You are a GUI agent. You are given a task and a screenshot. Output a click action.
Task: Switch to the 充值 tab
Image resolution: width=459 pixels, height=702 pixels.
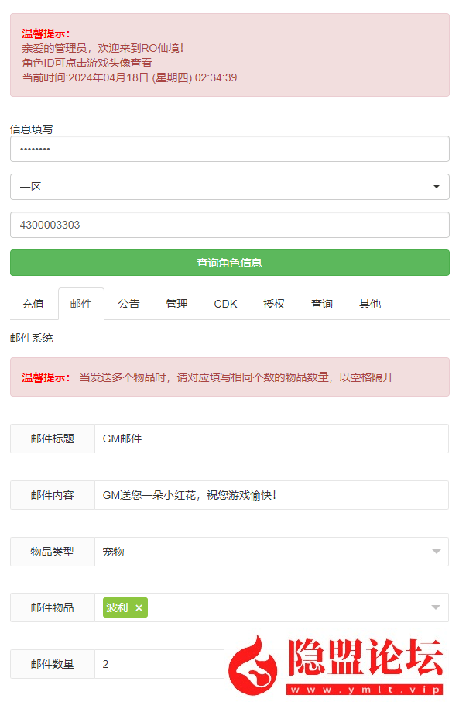point(33,304)
